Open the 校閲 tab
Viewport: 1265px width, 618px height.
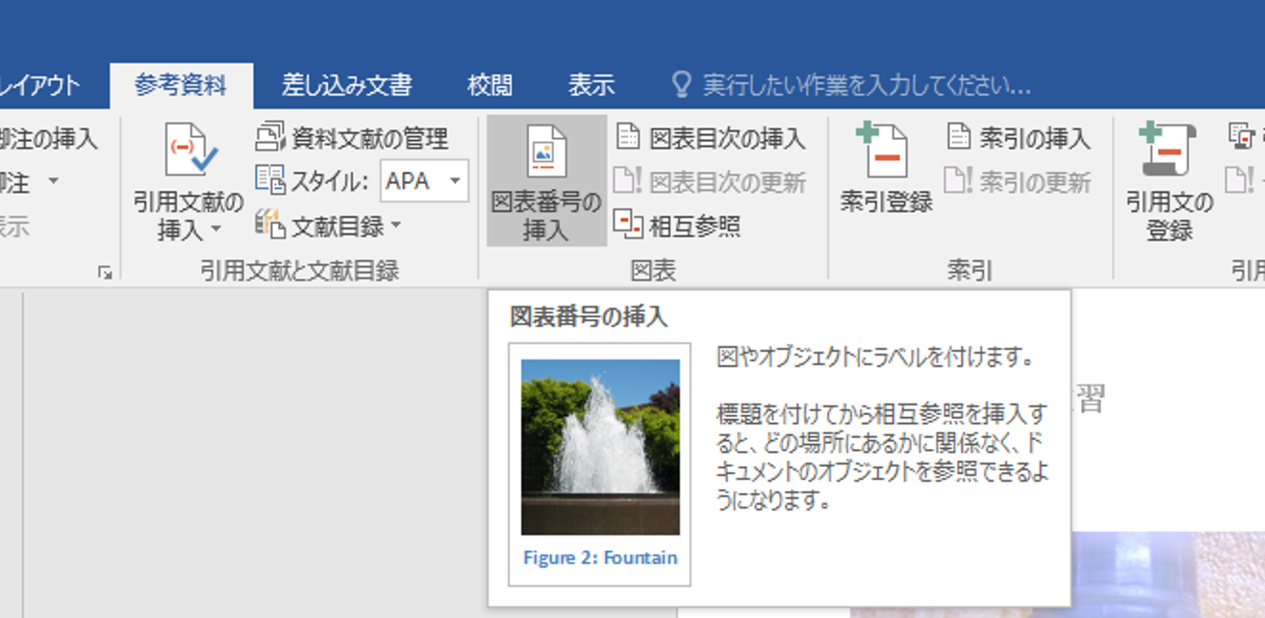click(490, 86)
